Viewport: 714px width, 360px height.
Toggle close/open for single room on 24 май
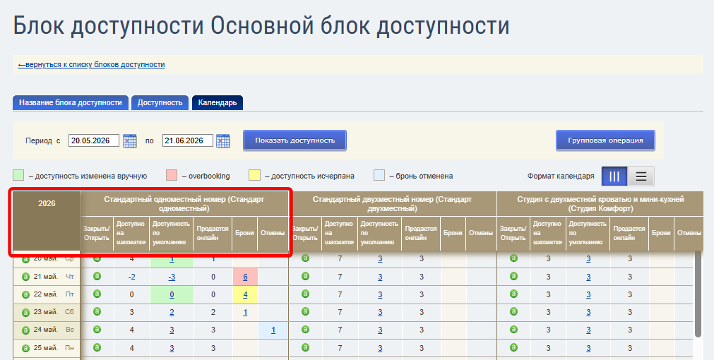[x=97, y=330]
